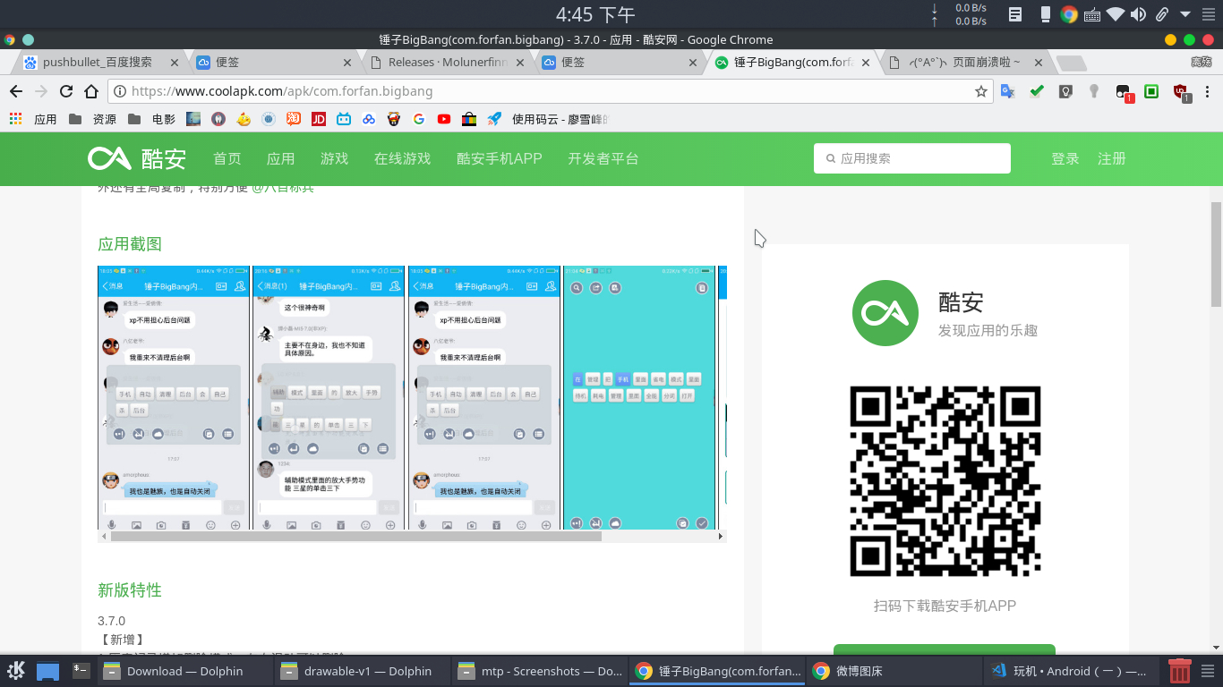The height and width of the screenshot is (687, 1223).
Task: Open the Baidu cloud bookmark icon
Action: [369, 118]
